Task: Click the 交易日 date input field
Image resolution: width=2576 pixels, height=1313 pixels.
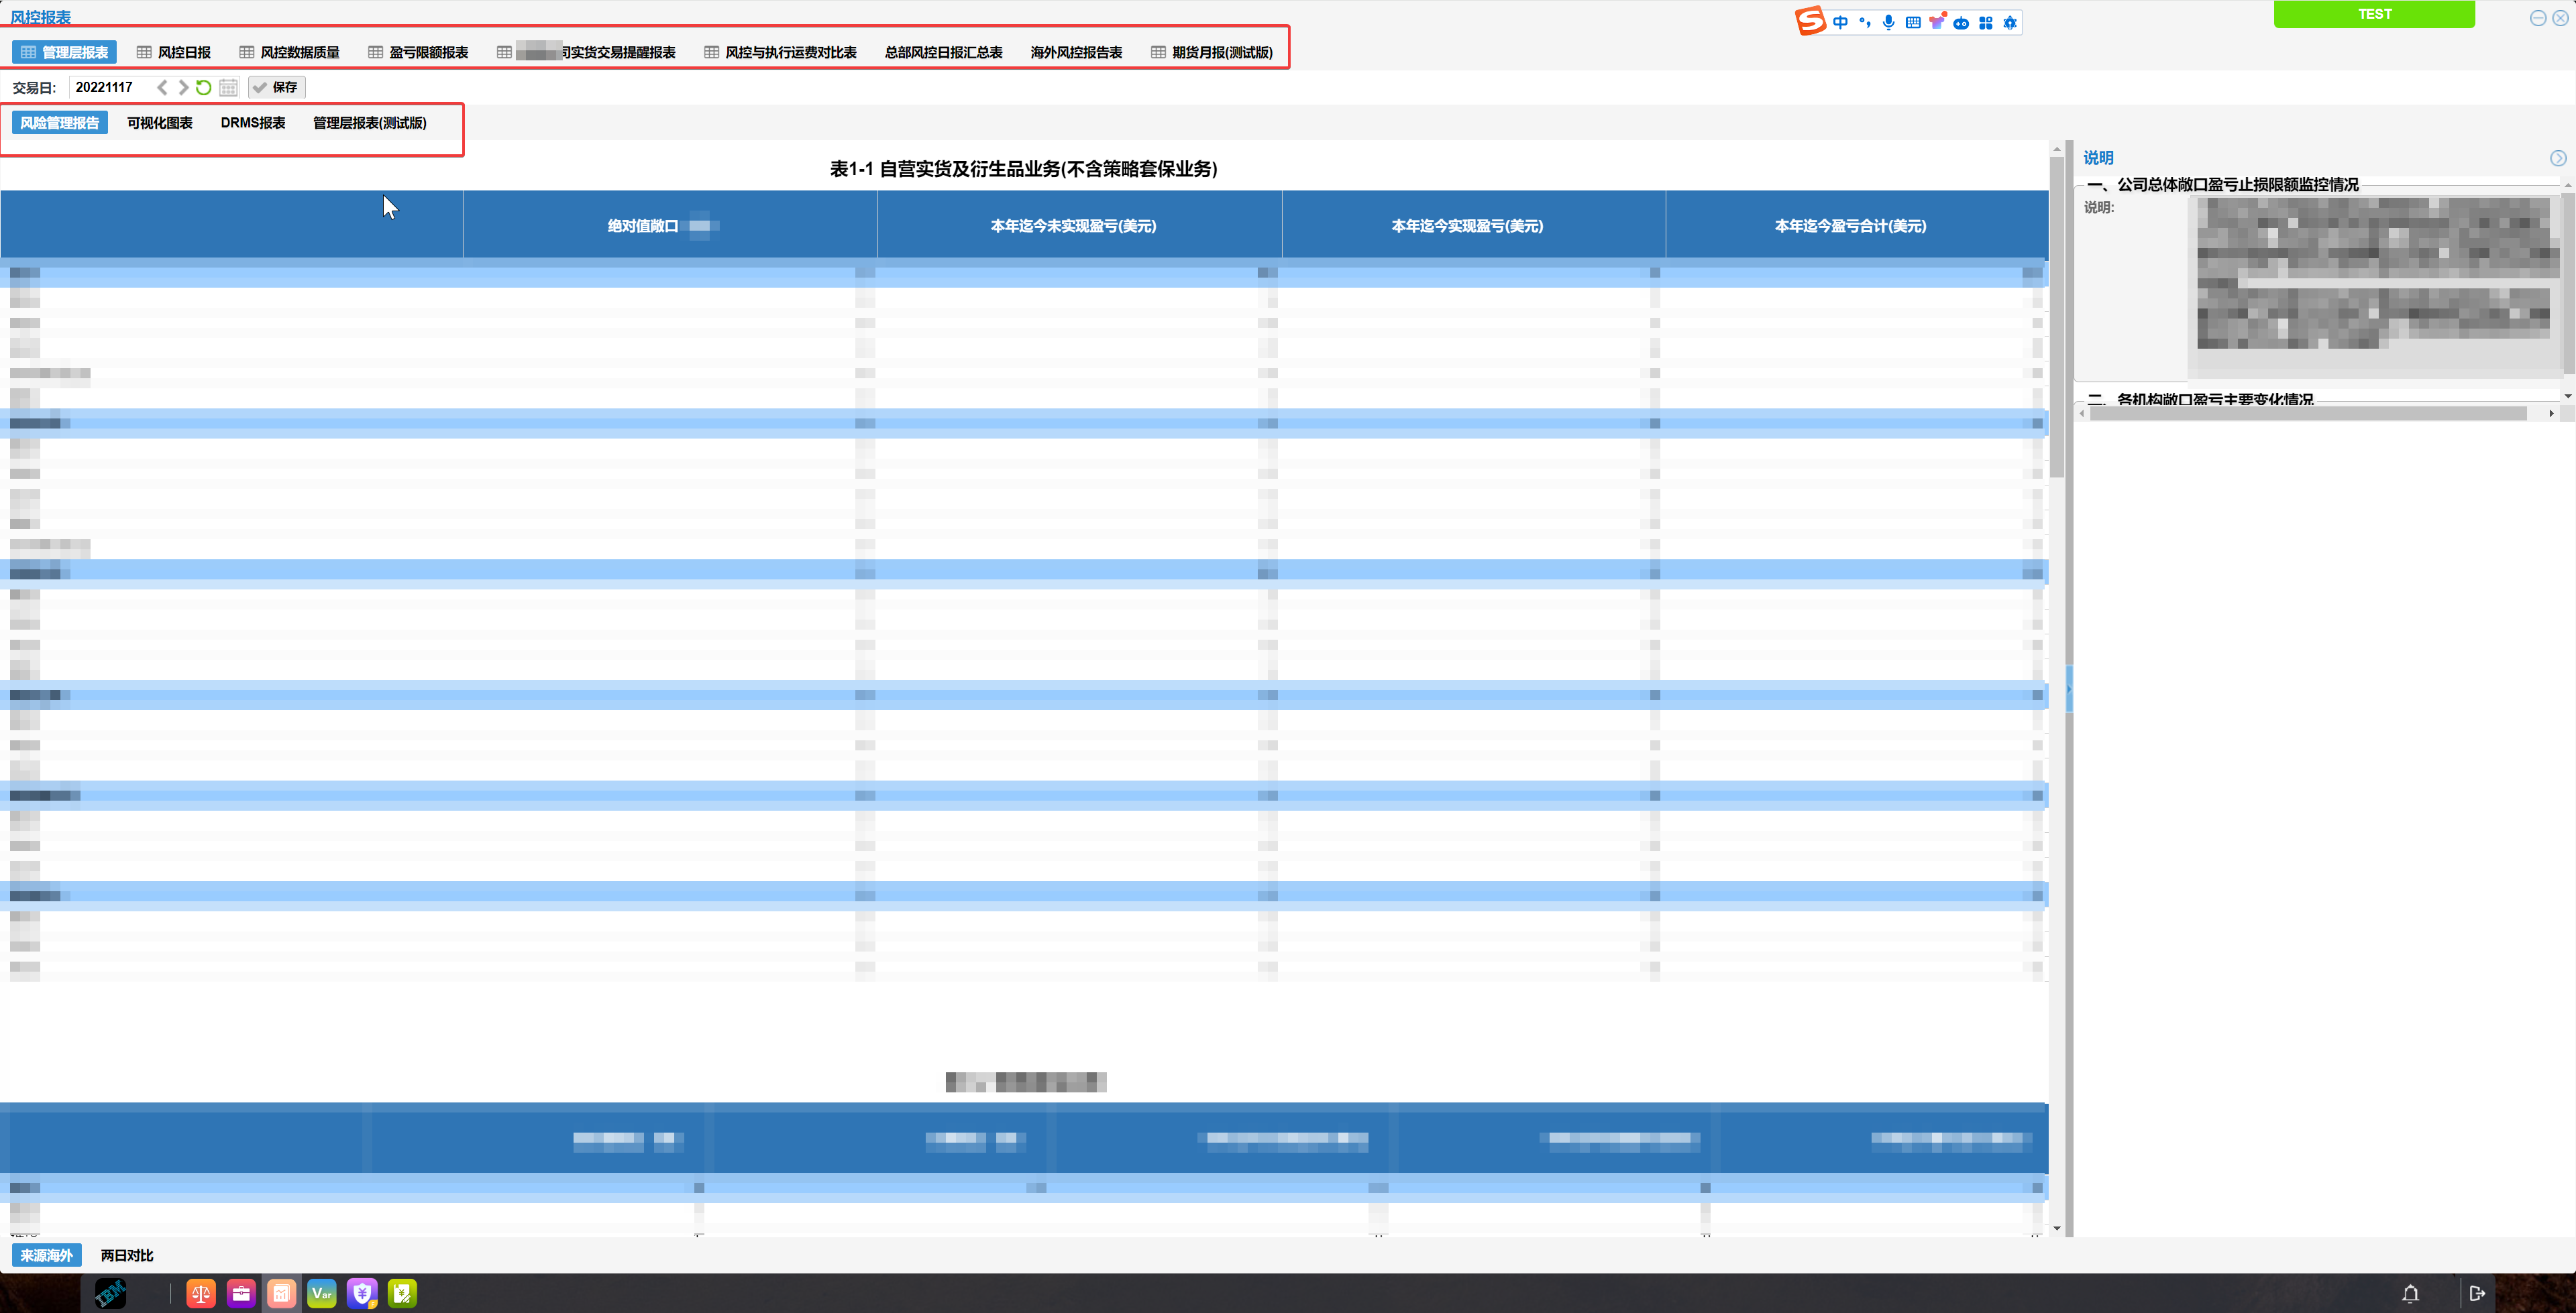Action: click(110, 87)
